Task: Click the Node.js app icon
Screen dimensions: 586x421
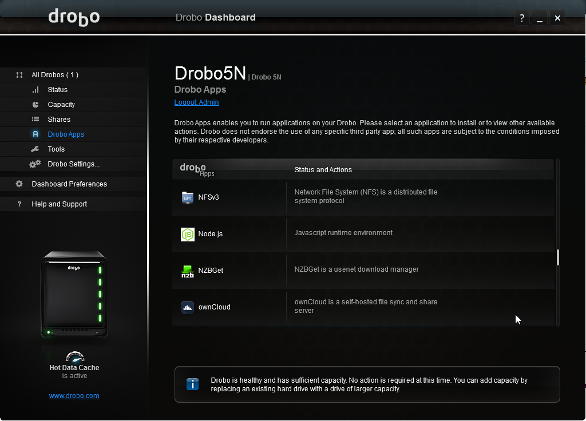Action: tap(187, 234)
